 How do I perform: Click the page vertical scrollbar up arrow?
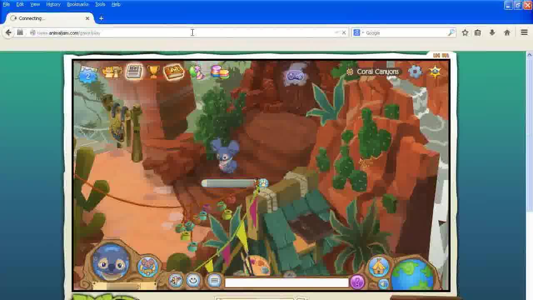click(529, 55)
